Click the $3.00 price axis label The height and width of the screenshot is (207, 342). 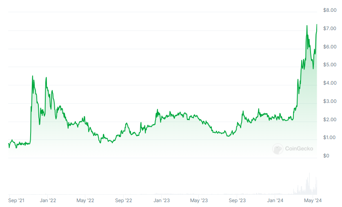[329, 101]
